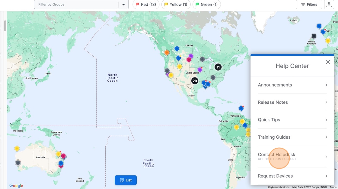Screen dimensions: 338x189
Task: Select the gray pin on California coast
Action: [167, 71]
